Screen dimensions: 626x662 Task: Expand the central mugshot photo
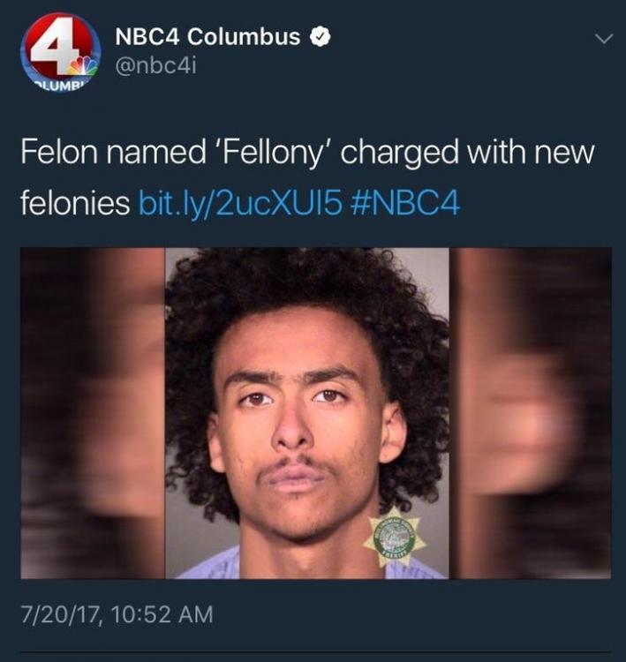[307, 413]
